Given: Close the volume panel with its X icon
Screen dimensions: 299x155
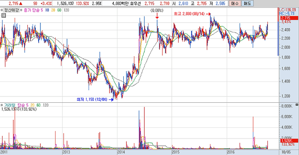Looking at the screenshot, I should click(297, 105).
